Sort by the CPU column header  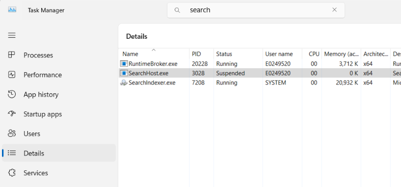tap(312, 53)
